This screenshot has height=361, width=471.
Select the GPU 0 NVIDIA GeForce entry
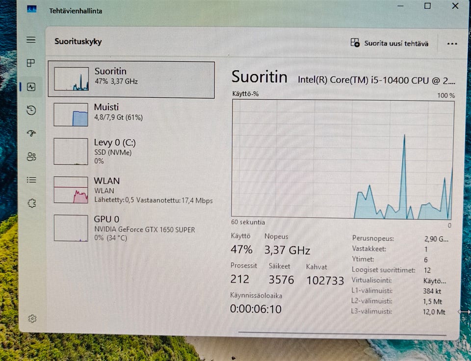pos(131,228)
